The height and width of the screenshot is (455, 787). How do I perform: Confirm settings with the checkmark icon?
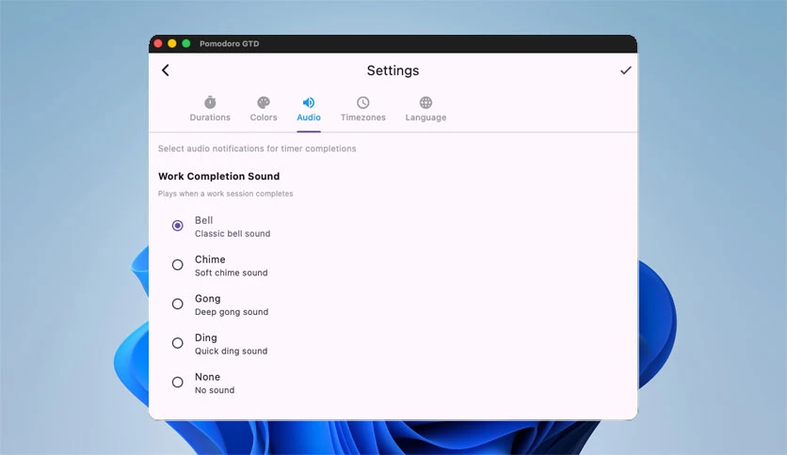pyautogui.click(x=625, y=71)
